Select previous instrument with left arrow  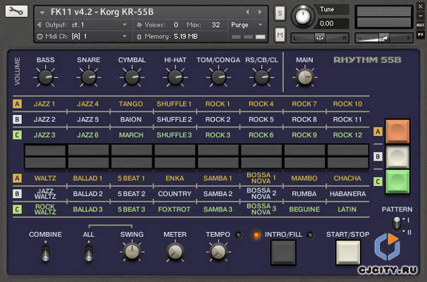pos(247,12)
